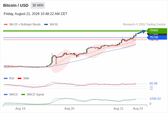
Task: Click the blue 75736 pivot price label
Action: click(x=157, y=37)
